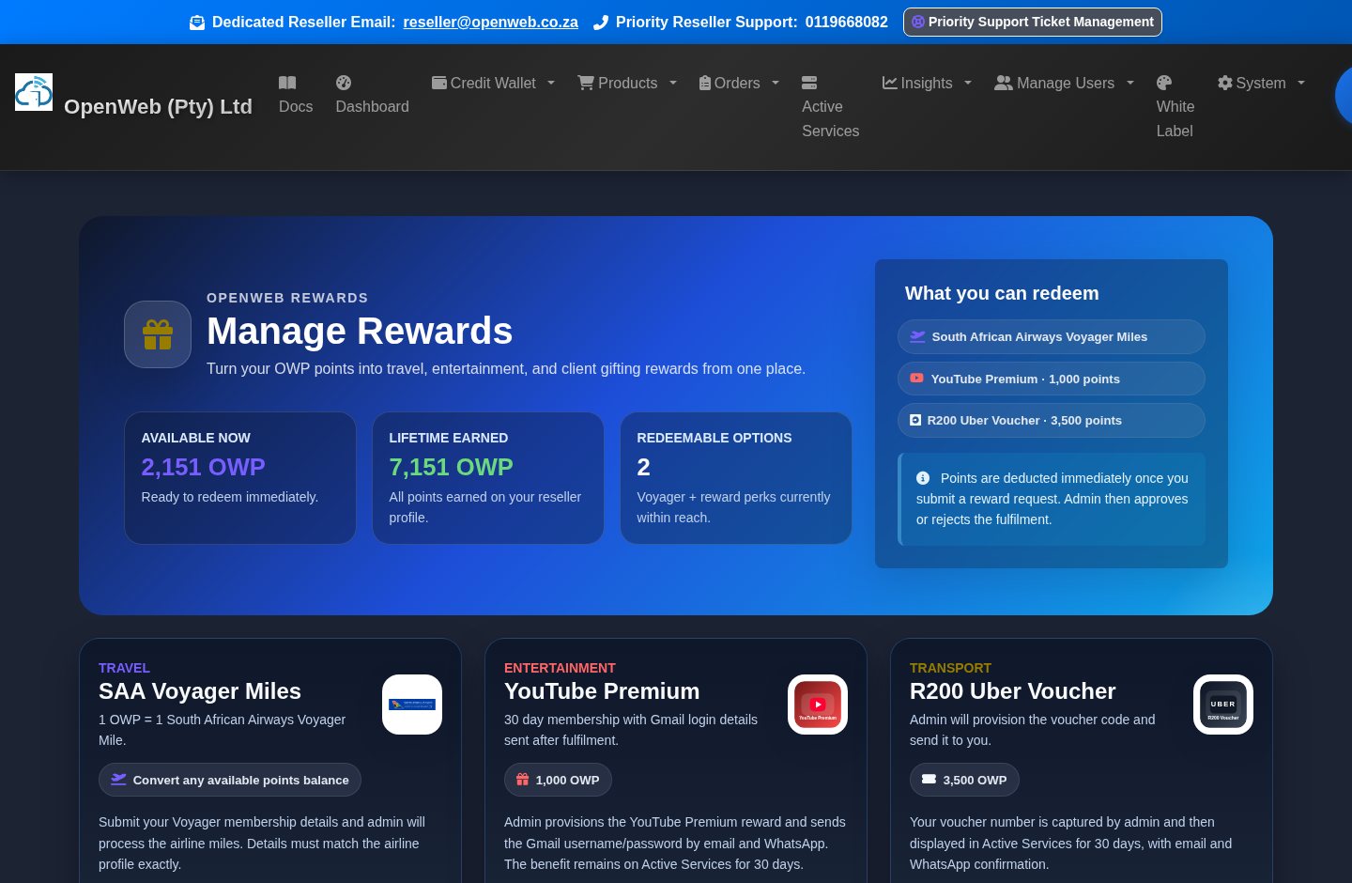Click the info icon in points notice

[923, 478]
